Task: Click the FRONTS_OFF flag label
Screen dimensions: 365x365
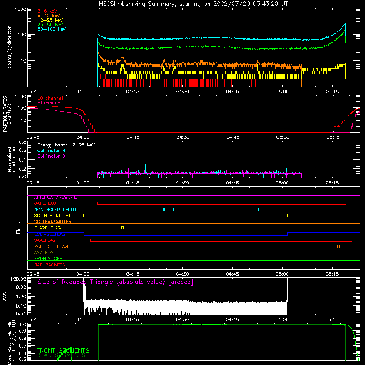Action: click(48, 259)
